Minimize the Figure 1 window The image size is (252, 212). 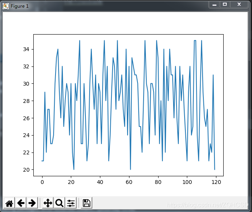click(214, 5)
